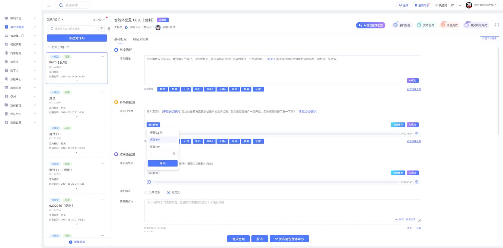Click the 新建对话AI button
The height and width of the screenshot is (248, 503).
coord(77,38)
